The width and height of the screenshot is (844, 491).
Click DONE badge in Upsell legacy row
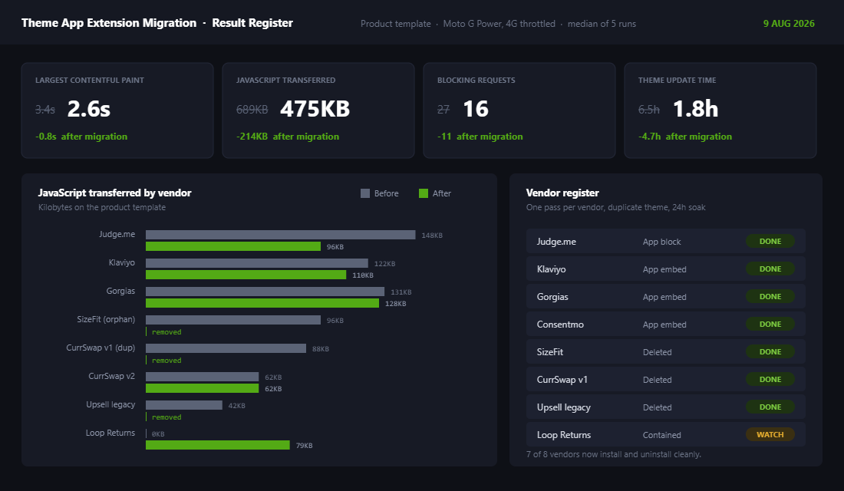[770, 407]
